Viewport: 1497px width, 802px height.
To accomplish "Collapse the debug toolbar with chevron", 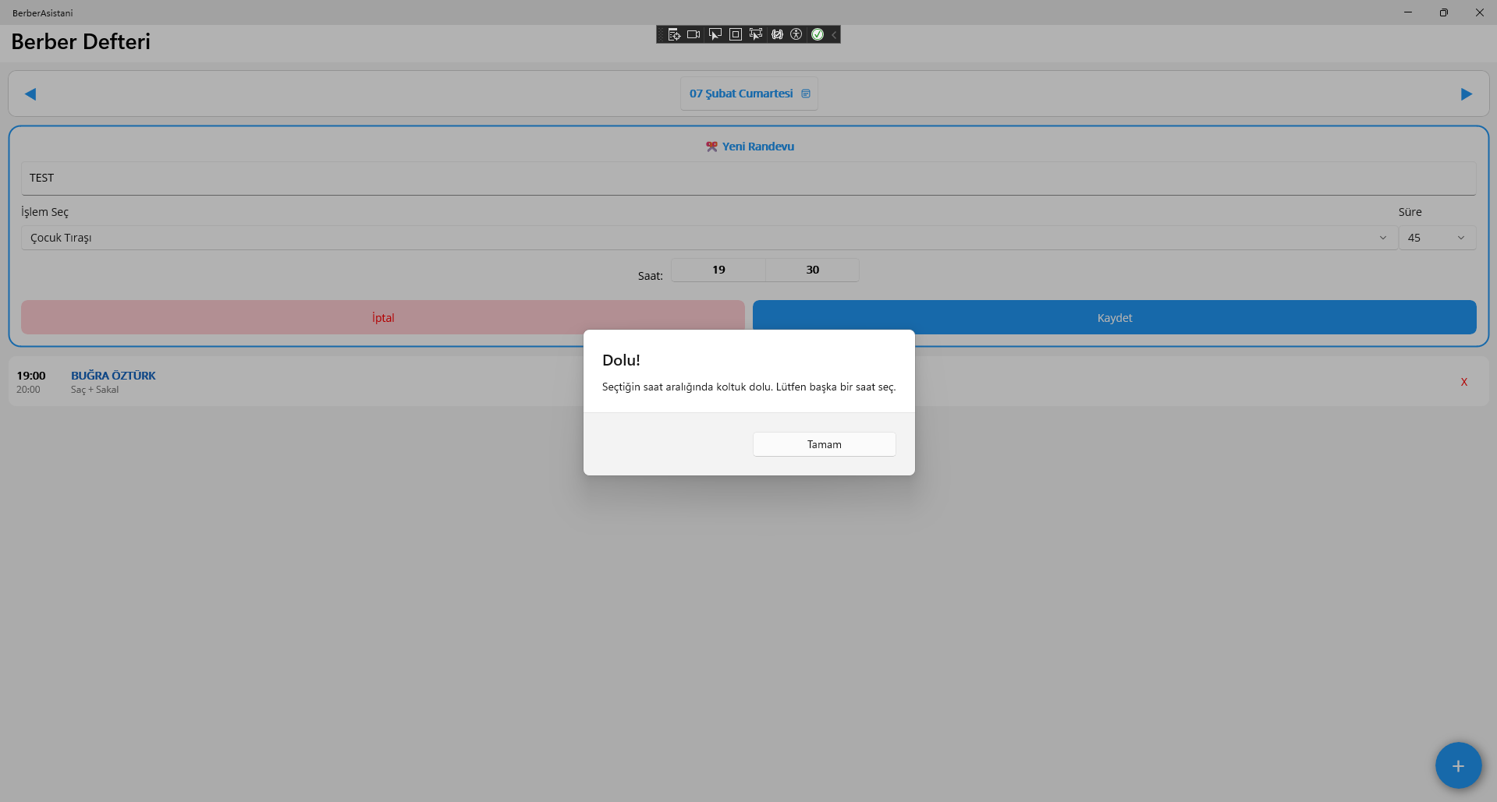I will (x=834, y=34).
